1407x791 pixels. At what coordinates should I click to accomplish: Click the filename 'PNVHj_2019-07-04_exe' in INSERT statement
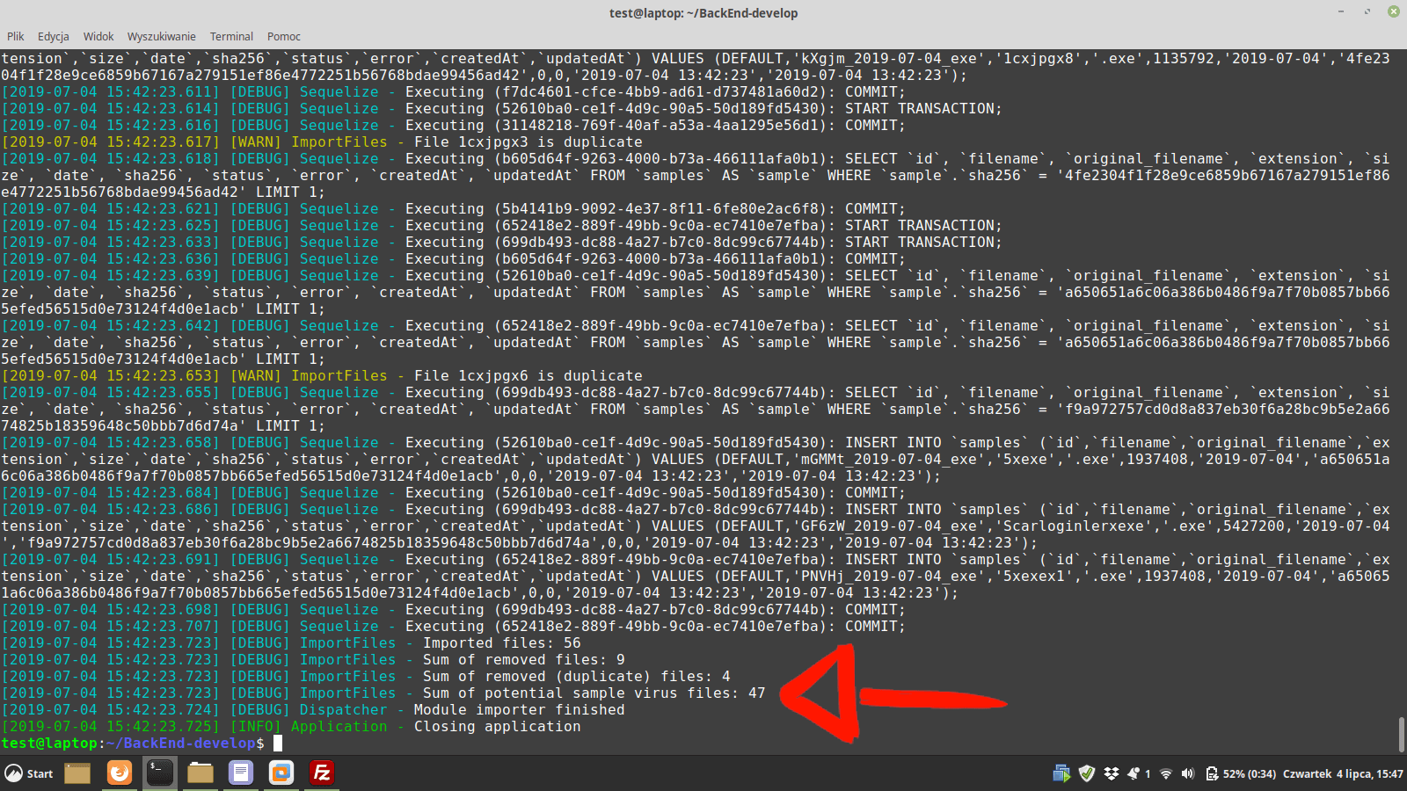[x=889, y=577]
